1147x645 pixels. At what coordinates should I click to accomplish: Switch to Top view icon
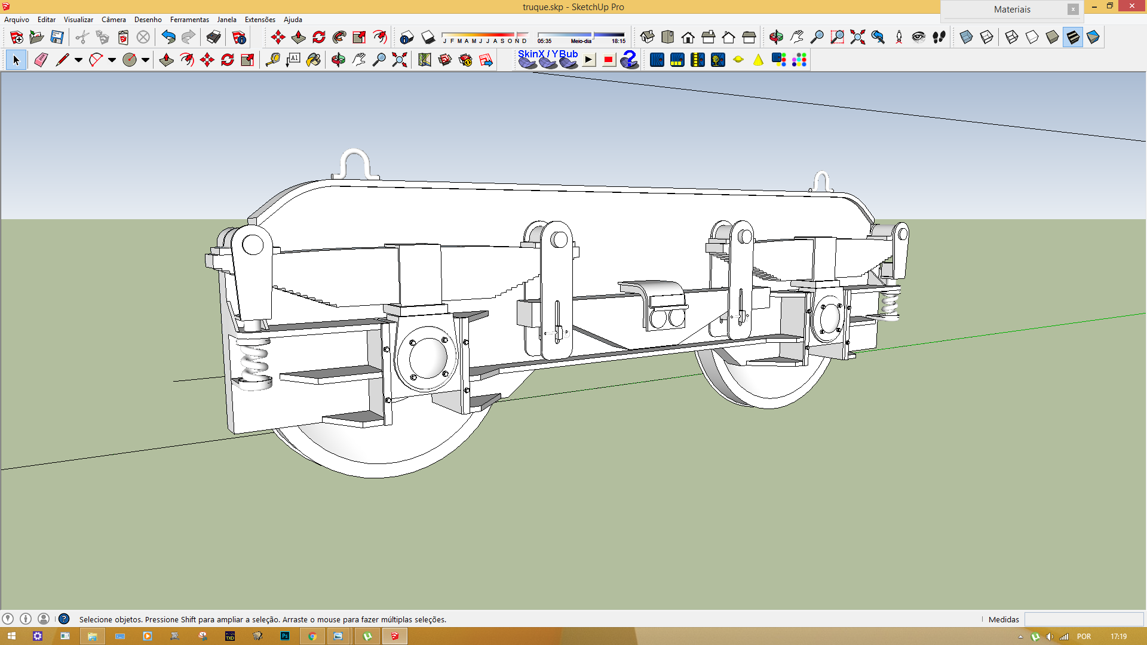[668, 37]
